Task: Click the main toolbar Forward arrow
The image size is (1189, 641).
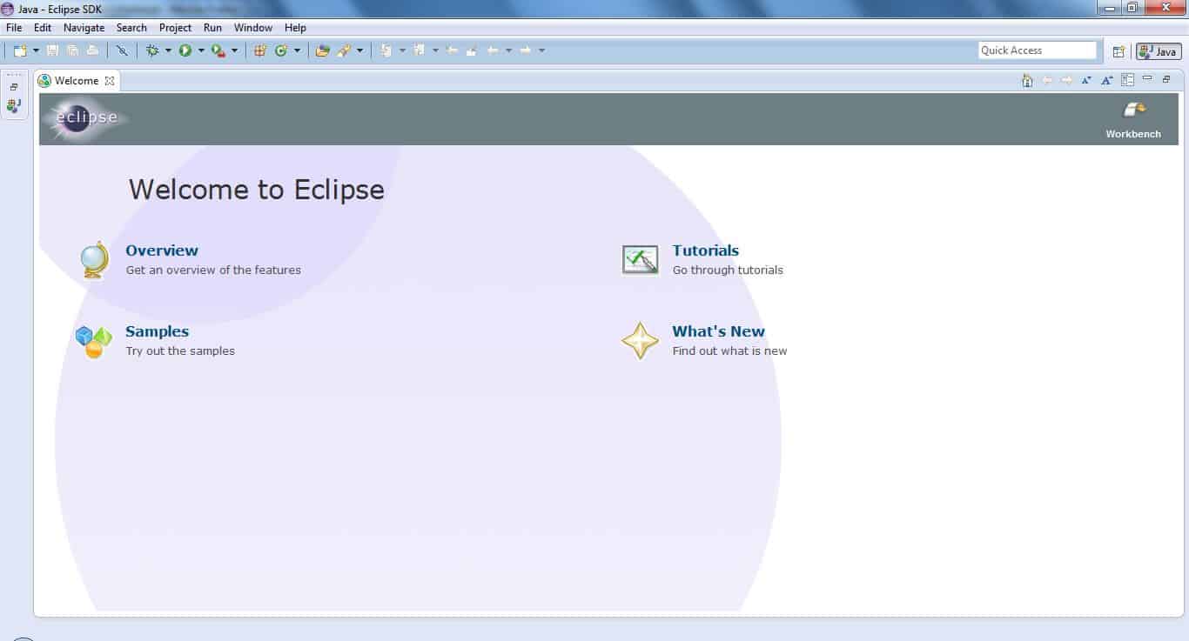Action: (x=526, y=50)
